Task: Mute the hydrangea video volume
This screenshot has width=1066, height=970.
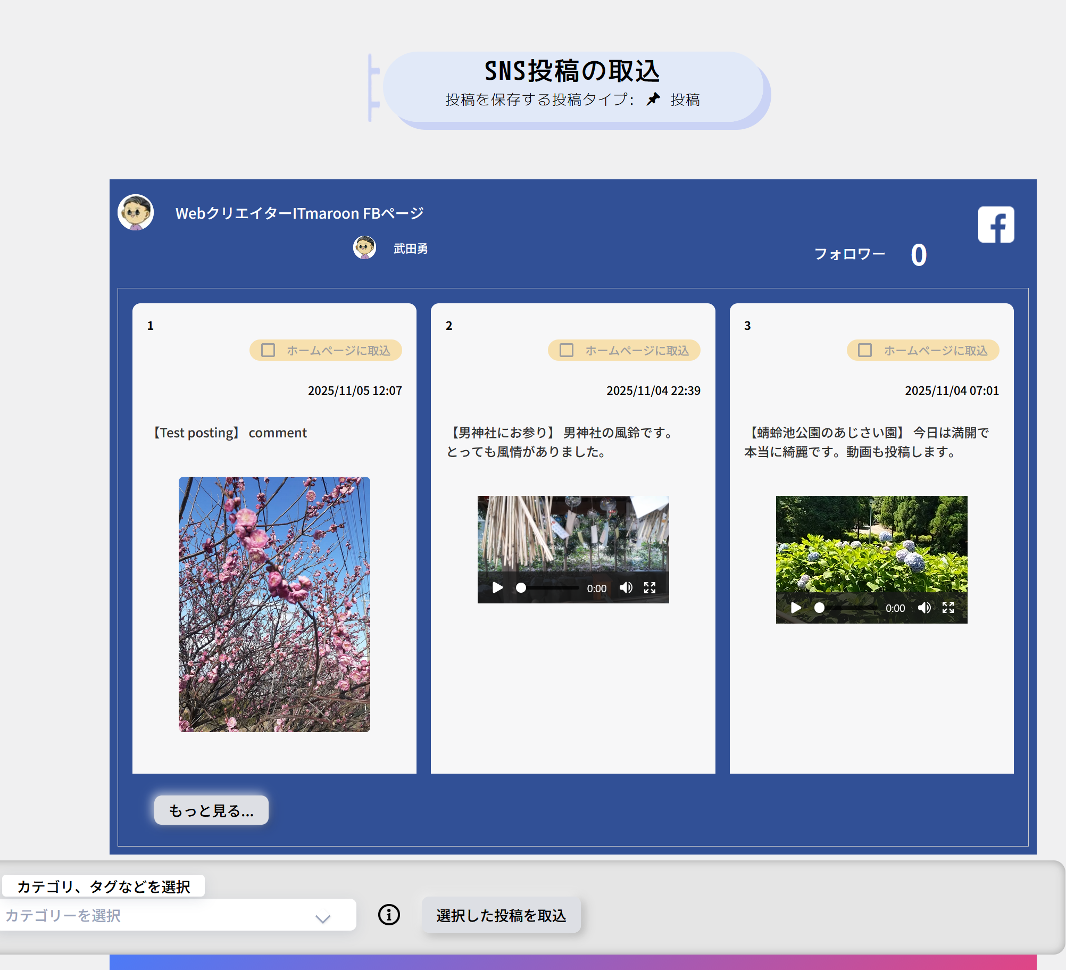Action: pyautogui.click(x=925, y=608)
